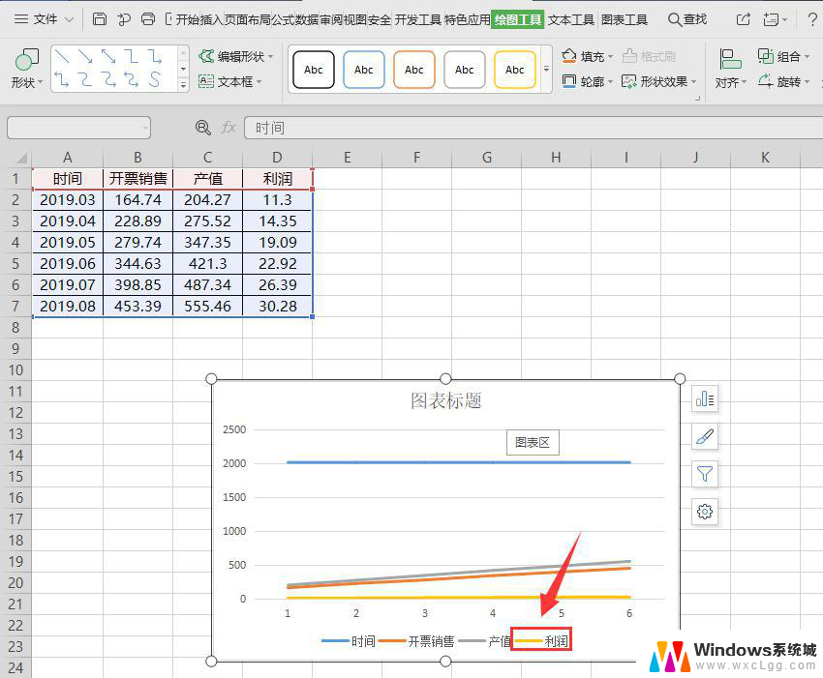Apply the orange outline Abc shape style
Screen dimensions: 823x678
(414, 70)
